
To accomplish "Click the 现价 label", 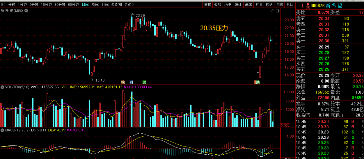I will tap(300, 75).
